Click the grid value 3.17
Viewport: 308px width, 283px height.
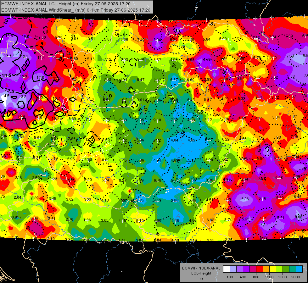pyautogui.click(x=259, y=98)
